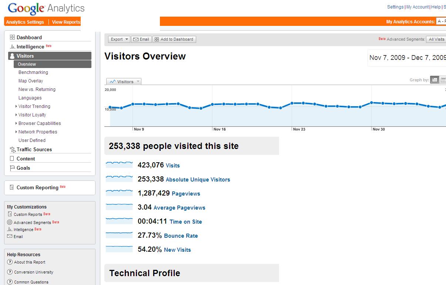446x285 pixels.
Task: Click the "Help Resources" panel title
Action: point(24,254)
